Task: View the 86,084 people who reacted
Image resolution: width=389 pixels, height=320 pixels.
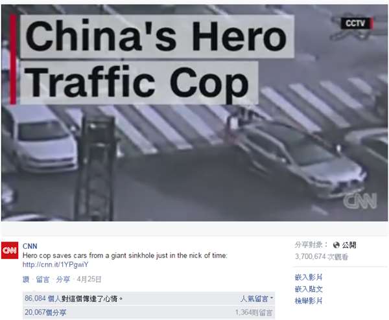Action: (43, 299)
